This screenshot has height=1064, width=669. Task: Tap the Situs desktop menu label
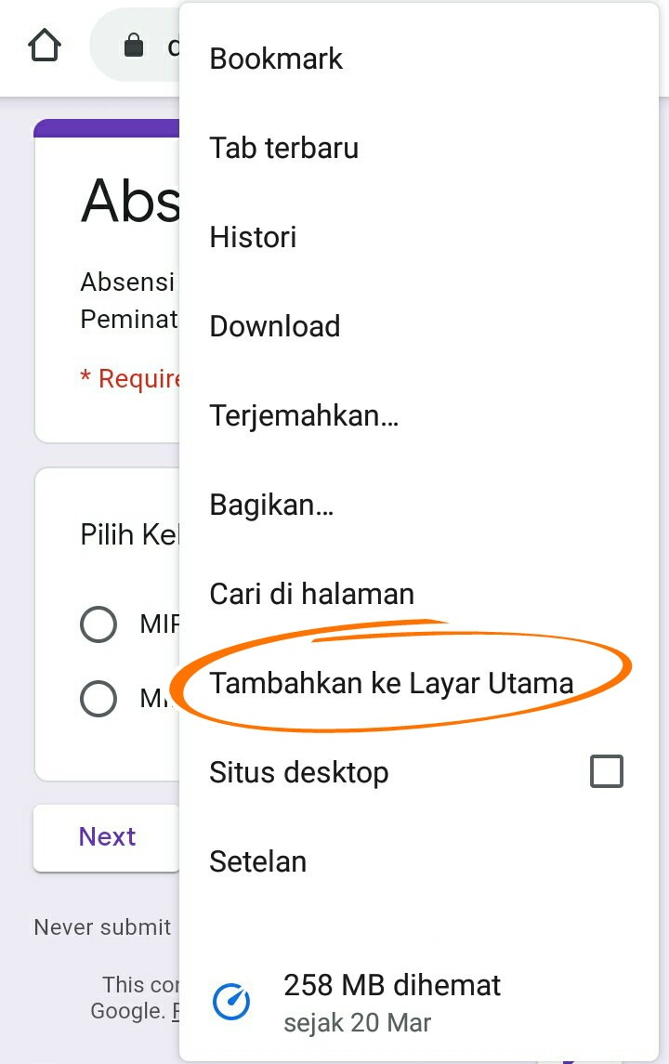(299, 772)
